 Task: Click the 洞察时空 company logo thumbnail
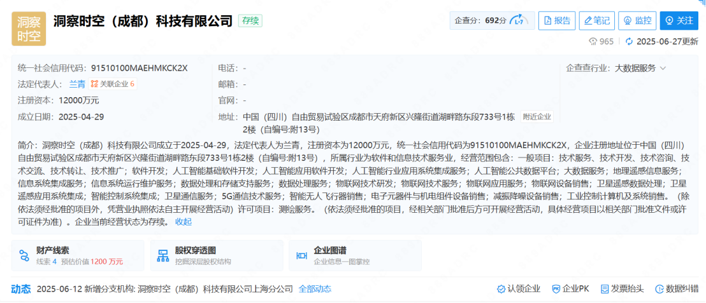click(29, 29)
